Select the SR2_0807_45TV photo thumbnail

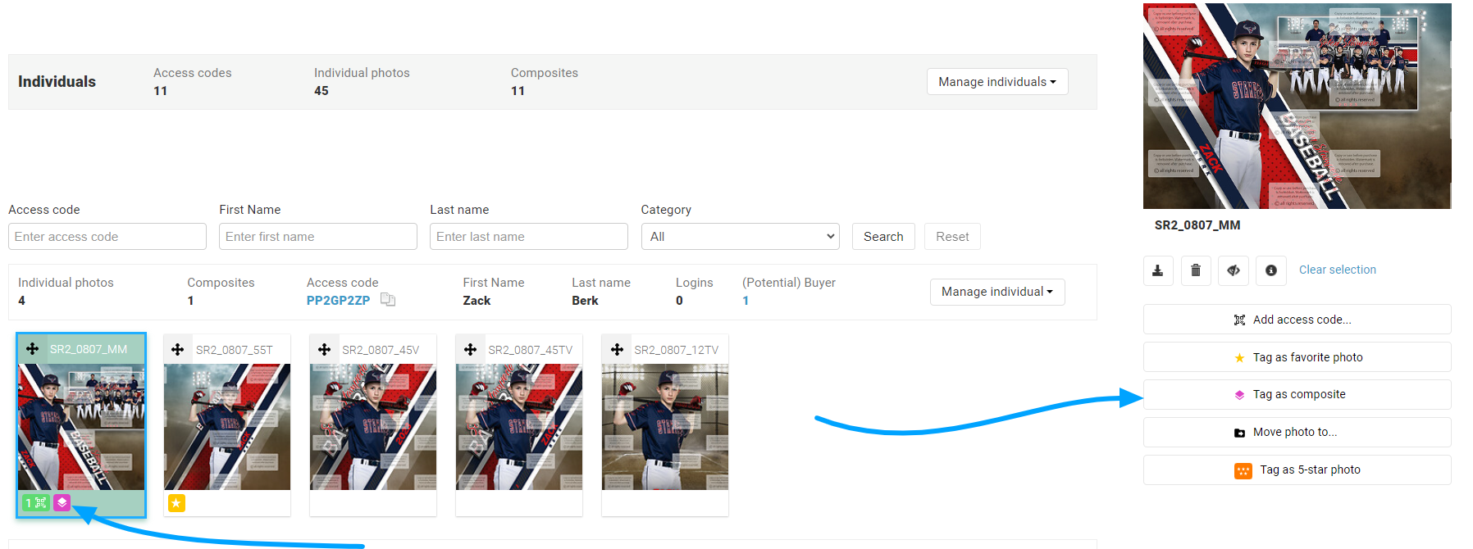coord(519,427)
